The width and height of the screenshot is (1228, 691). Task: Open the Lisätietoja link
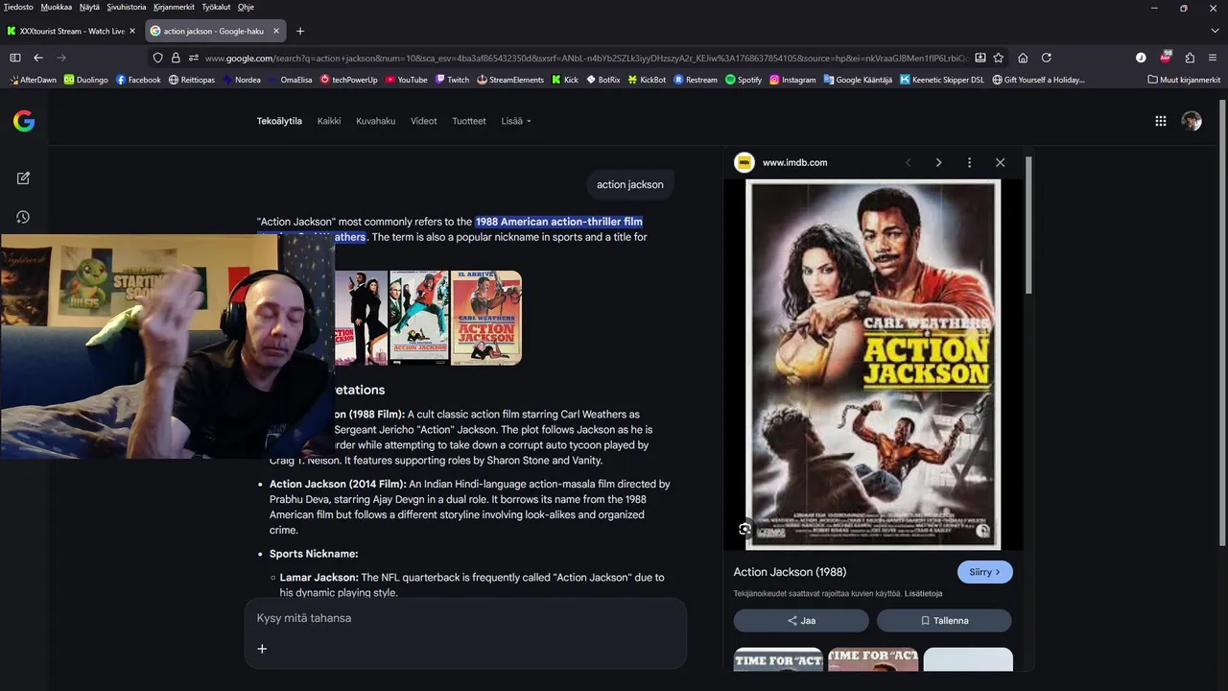(x=923, y=593)
